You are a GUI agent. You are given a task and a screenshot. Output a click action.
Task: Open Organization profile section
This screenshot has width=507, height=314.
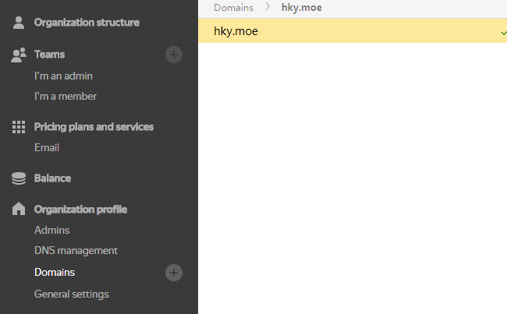pyautogui.click(x=80, y=210)
